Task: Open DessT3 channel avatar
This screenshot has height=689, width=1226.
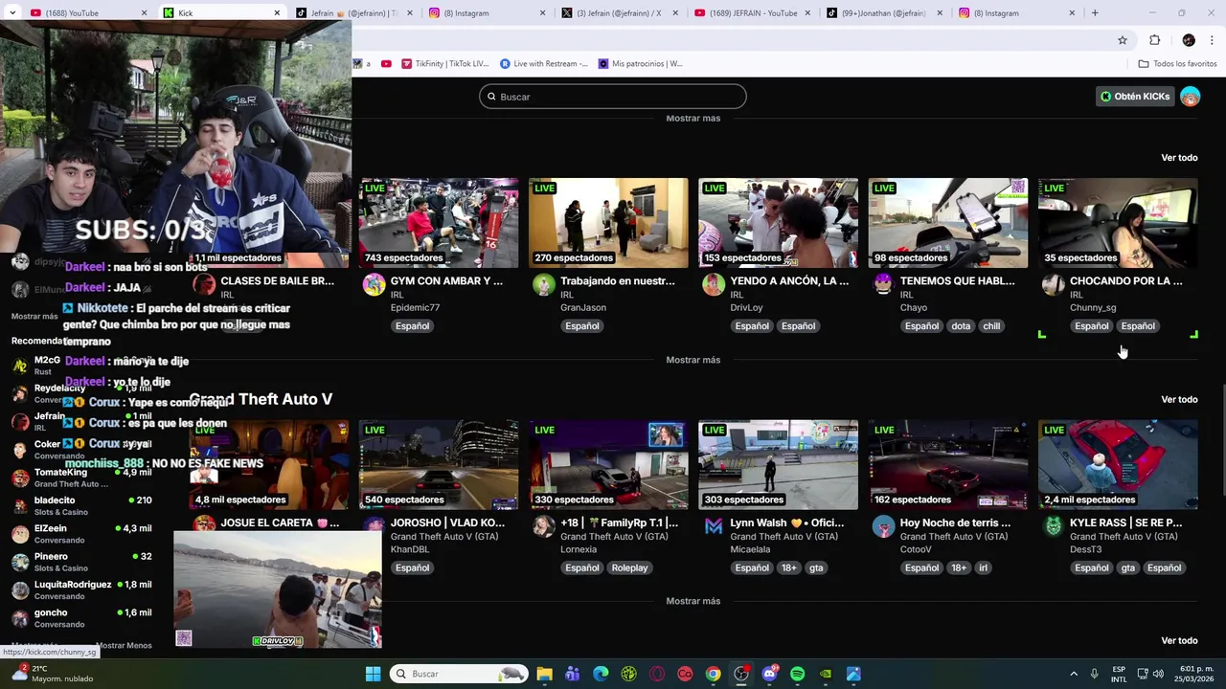Action: tap(1054, 526)
